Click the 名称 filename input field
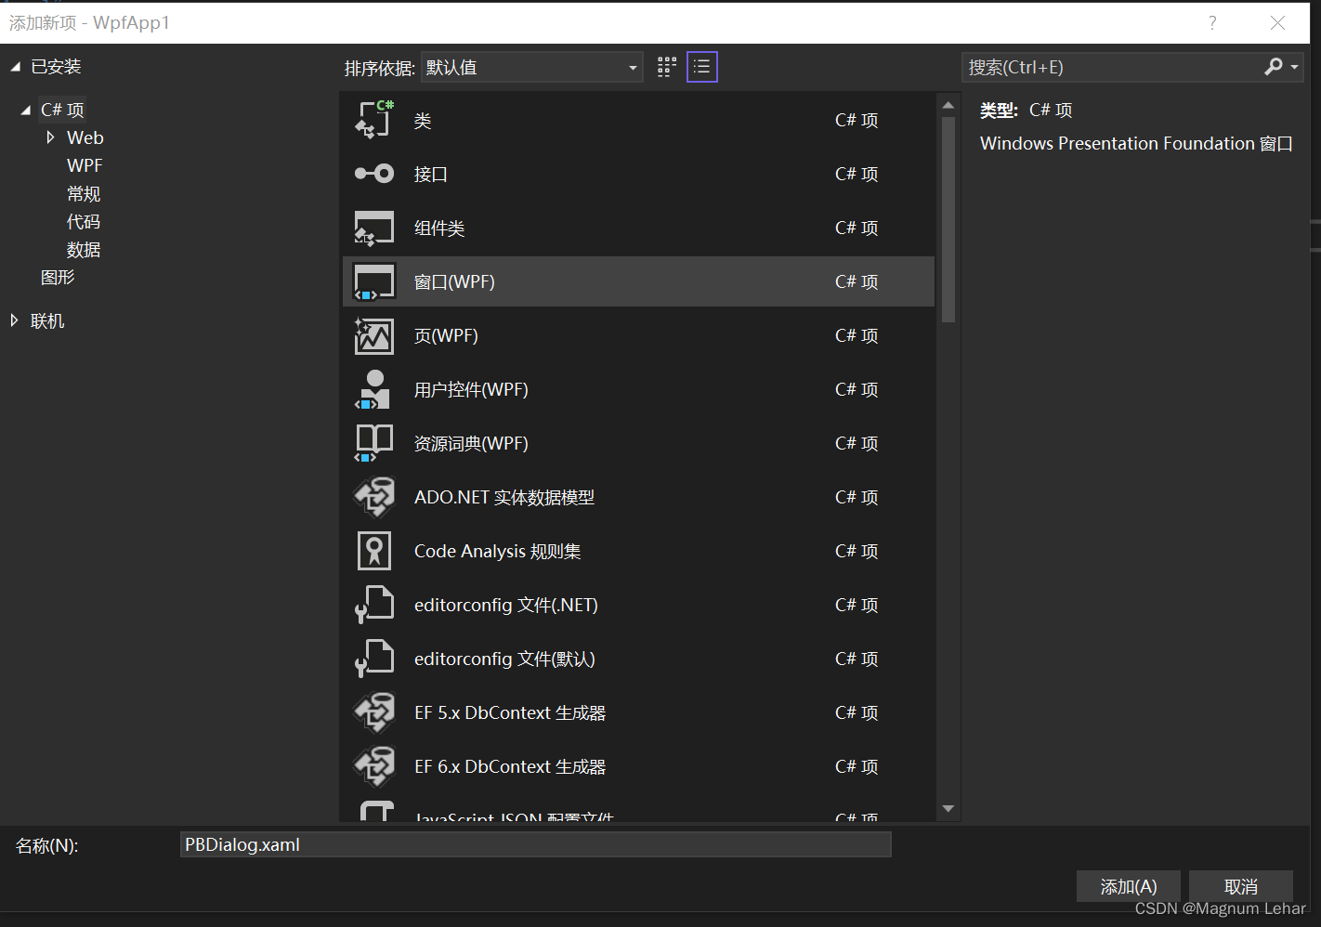 (x=535, y=844)
